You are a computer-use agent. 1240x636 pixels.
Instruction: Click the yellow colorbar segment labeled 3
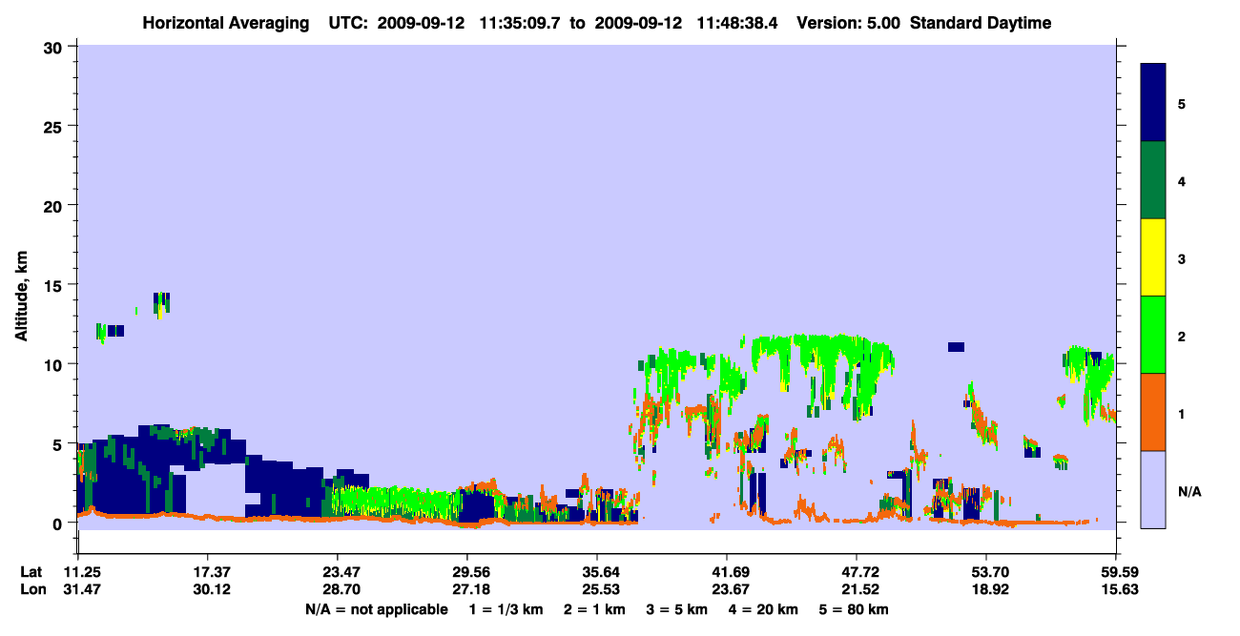(x=1153, y=257)
